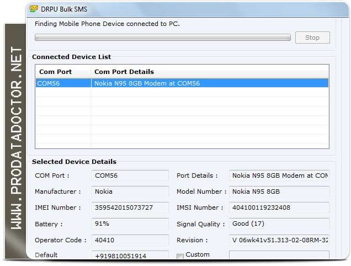The image size is (351, 266).
Task: Click the IMSI Number label
Action: [x=200, y=208]
